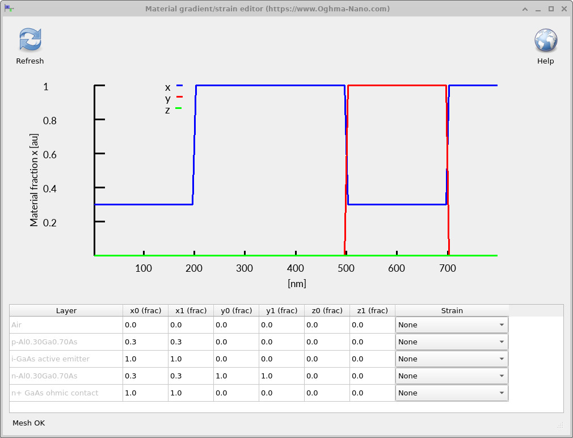Viewport: 573px width, 438px height.
Task: Select x1 value 0.3 in p-Al0.30Ga0.70As row
Action: tap(191, 342)
